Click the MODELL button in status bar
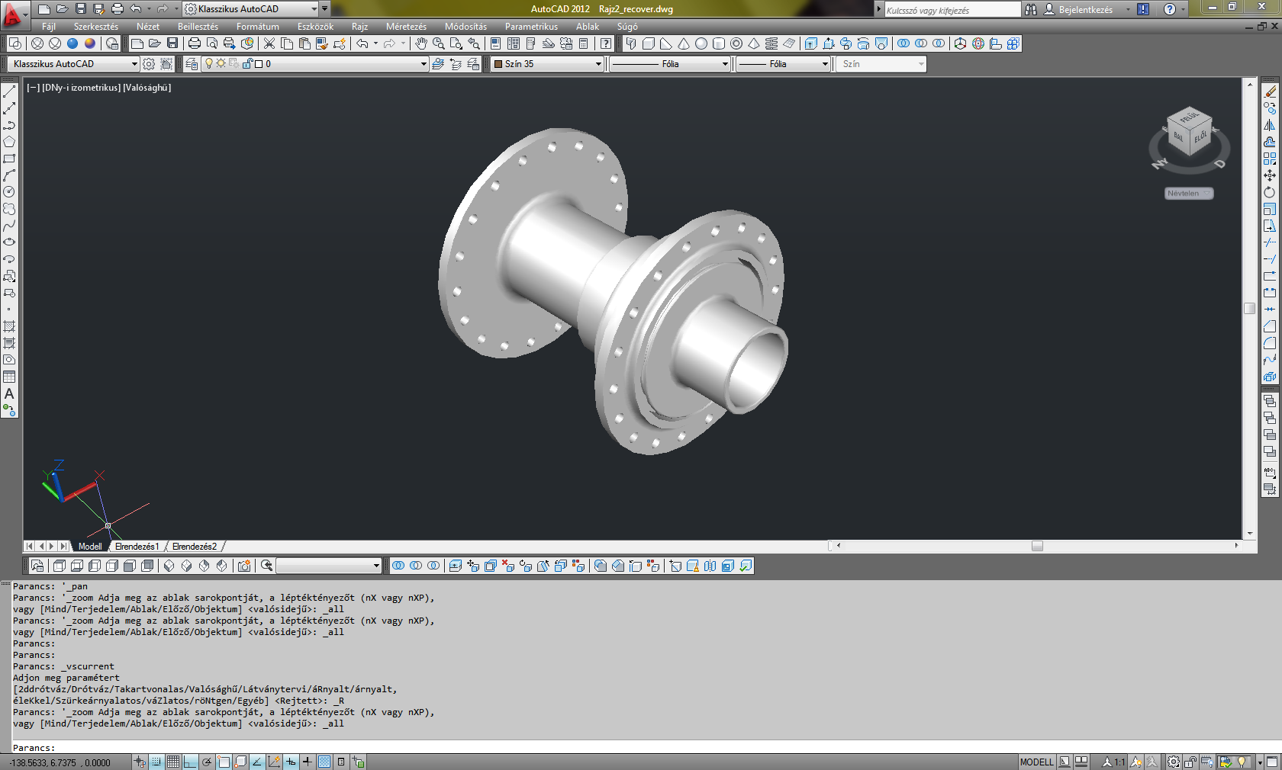 (x=1036, y=762)
